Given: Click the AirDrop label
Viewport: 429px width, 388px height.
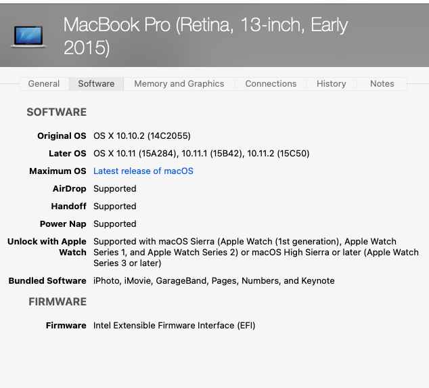Looking at the screenshot, I should coord(70,189).
